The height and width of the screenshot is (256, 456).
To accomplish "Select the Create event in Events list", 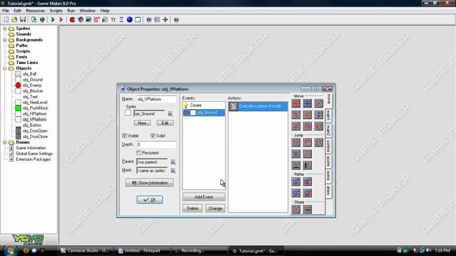I will coord(204,105).
